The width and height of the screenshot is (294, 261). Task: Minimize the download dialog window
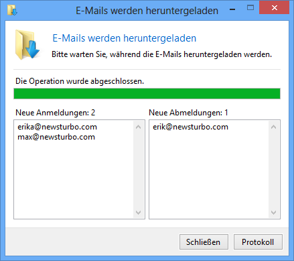tap(232, 9)
